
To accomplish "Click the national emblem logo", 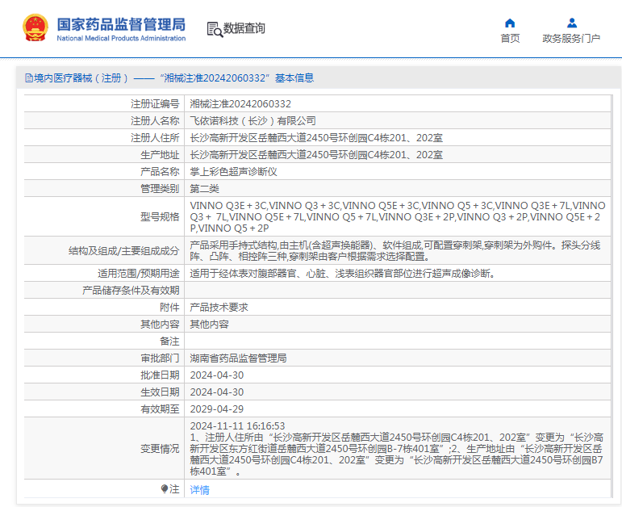I will tap(35, 28).
